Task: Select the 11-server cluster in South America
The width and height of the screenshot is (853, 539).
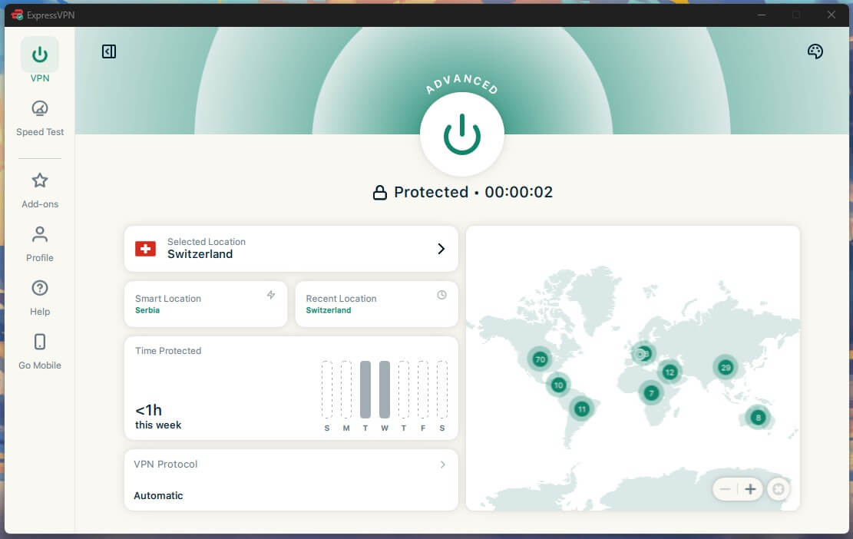Action: [581, 409]
